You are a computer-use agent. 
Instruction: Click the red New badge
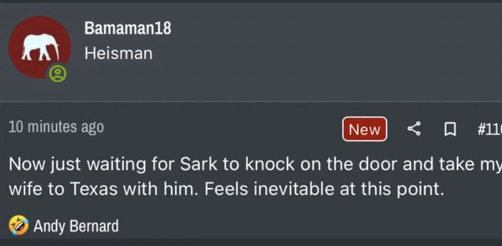click(x=364, y=129)
